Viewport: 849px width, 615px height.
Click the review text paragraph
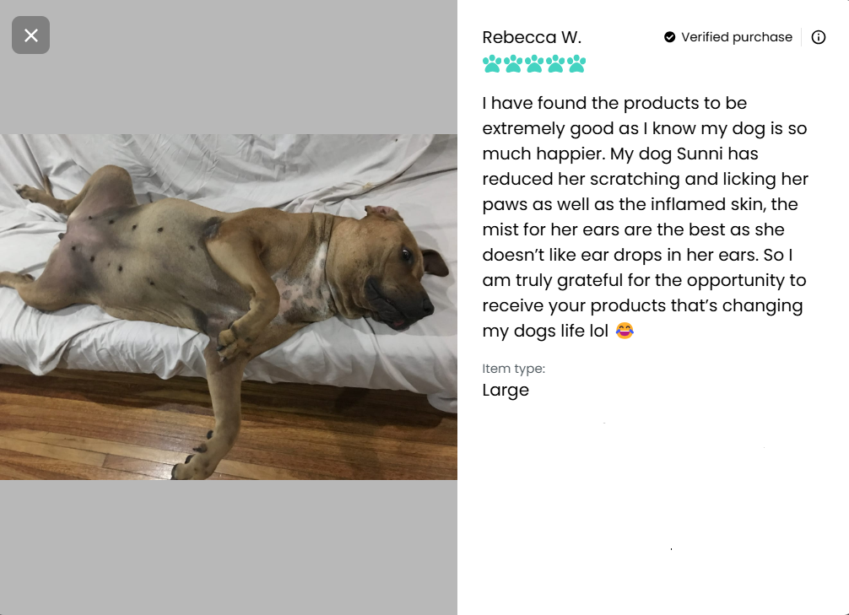coord(645,217)
